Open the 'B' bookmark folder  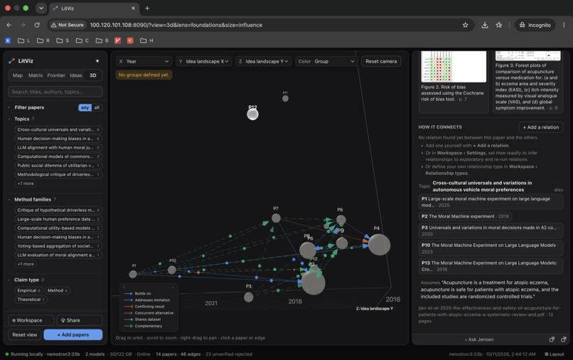pyautogui.click(x=102, y=41)
